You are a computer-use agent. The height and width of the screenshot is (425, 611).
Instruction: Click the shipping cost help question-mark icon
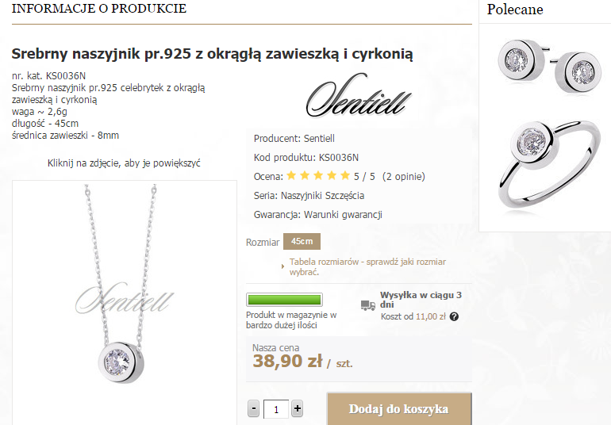tap(454, 316)
